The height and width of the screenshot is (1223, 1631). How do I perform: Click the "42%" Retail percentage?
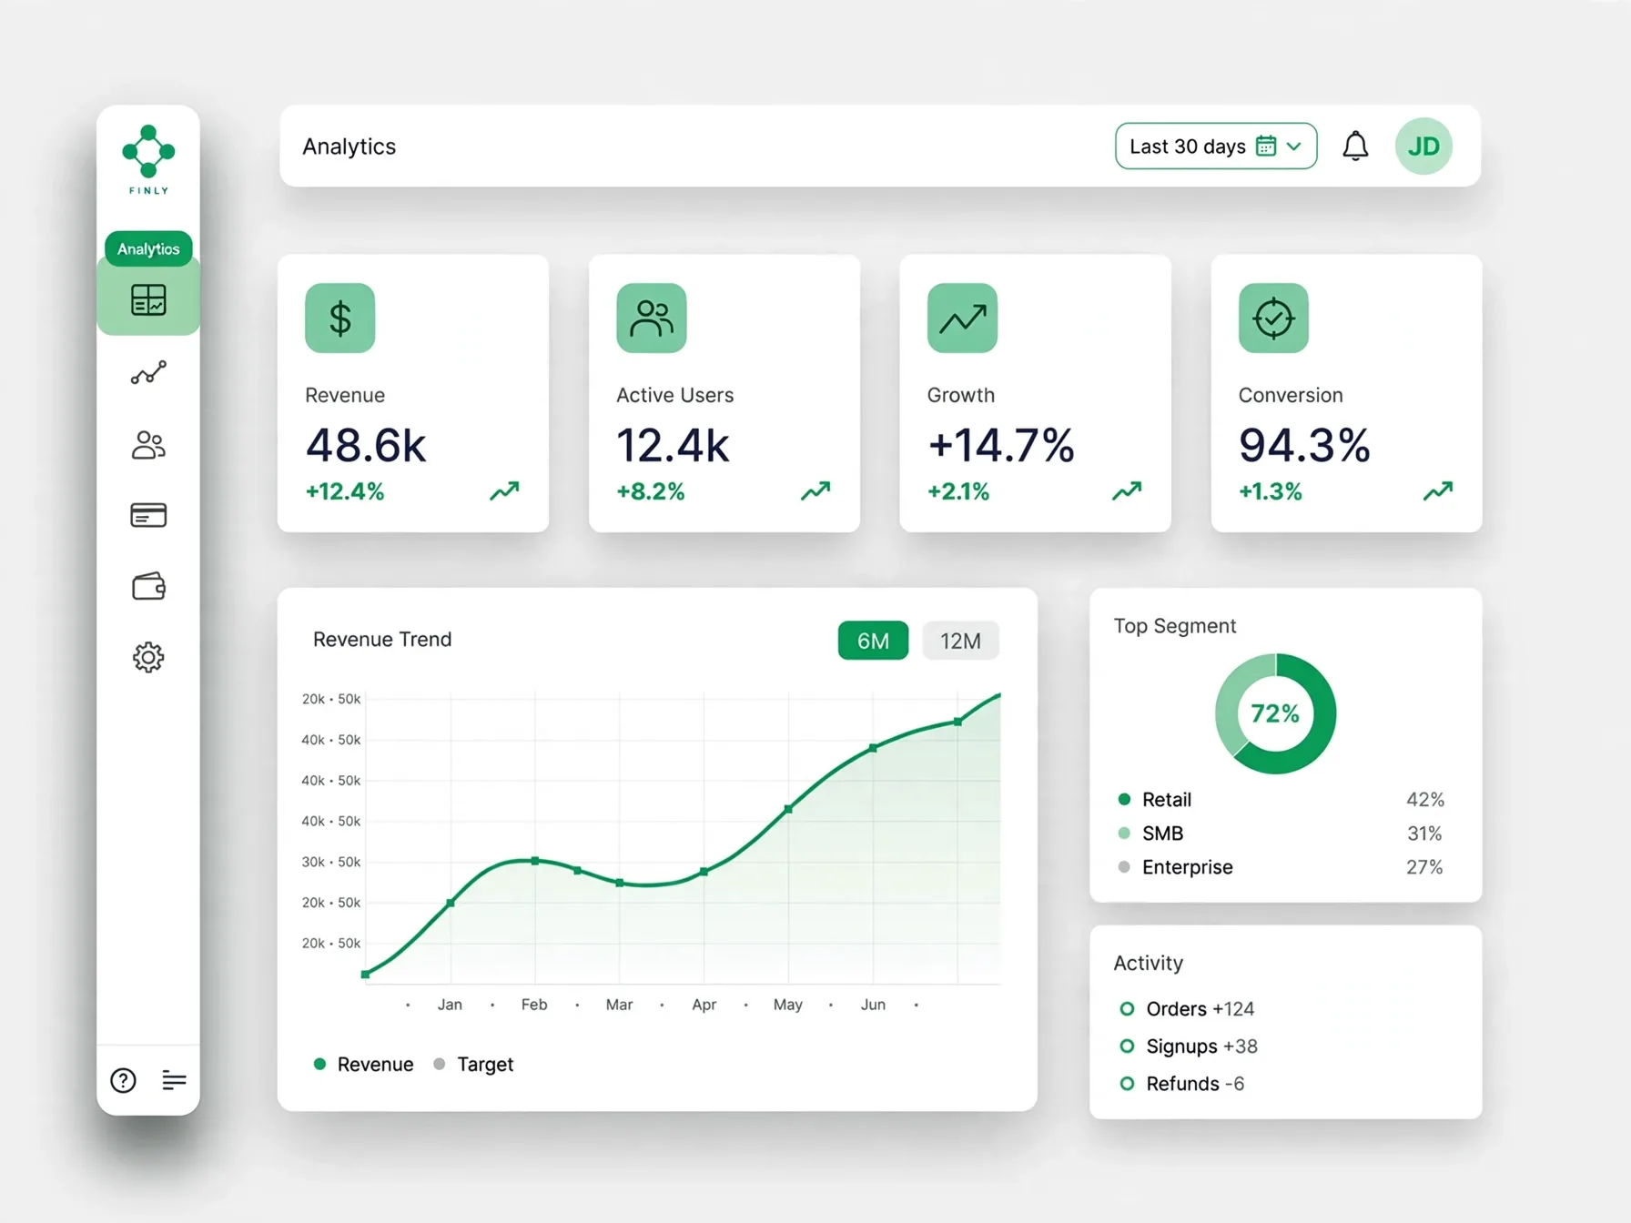[1425, 799]
